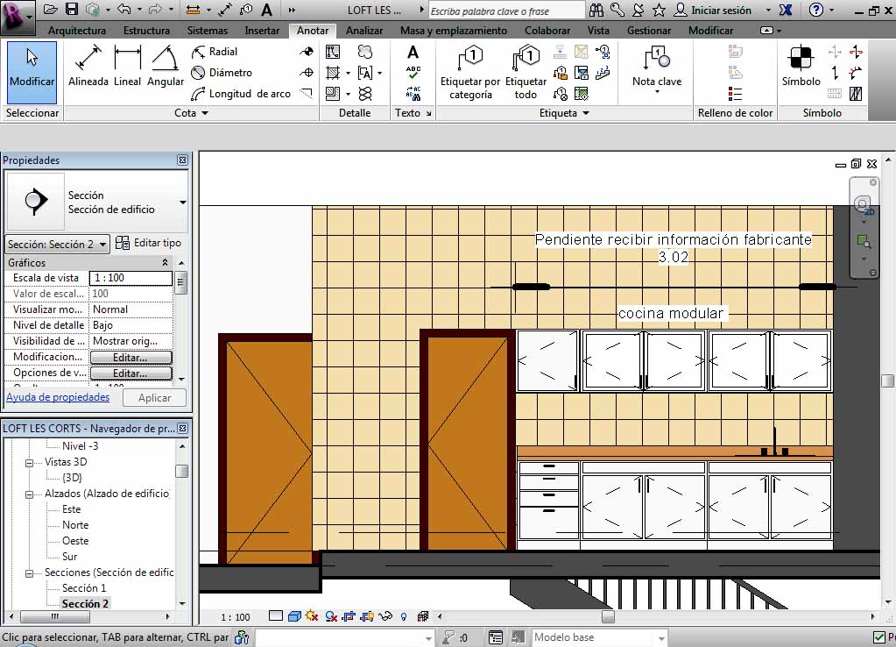Collapse the Alzados tree node
Screen dimensions: 896x647
point(29,494)
